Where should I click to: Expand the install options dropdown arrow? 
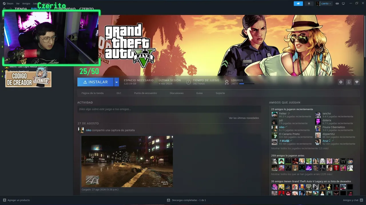[116, 82]
